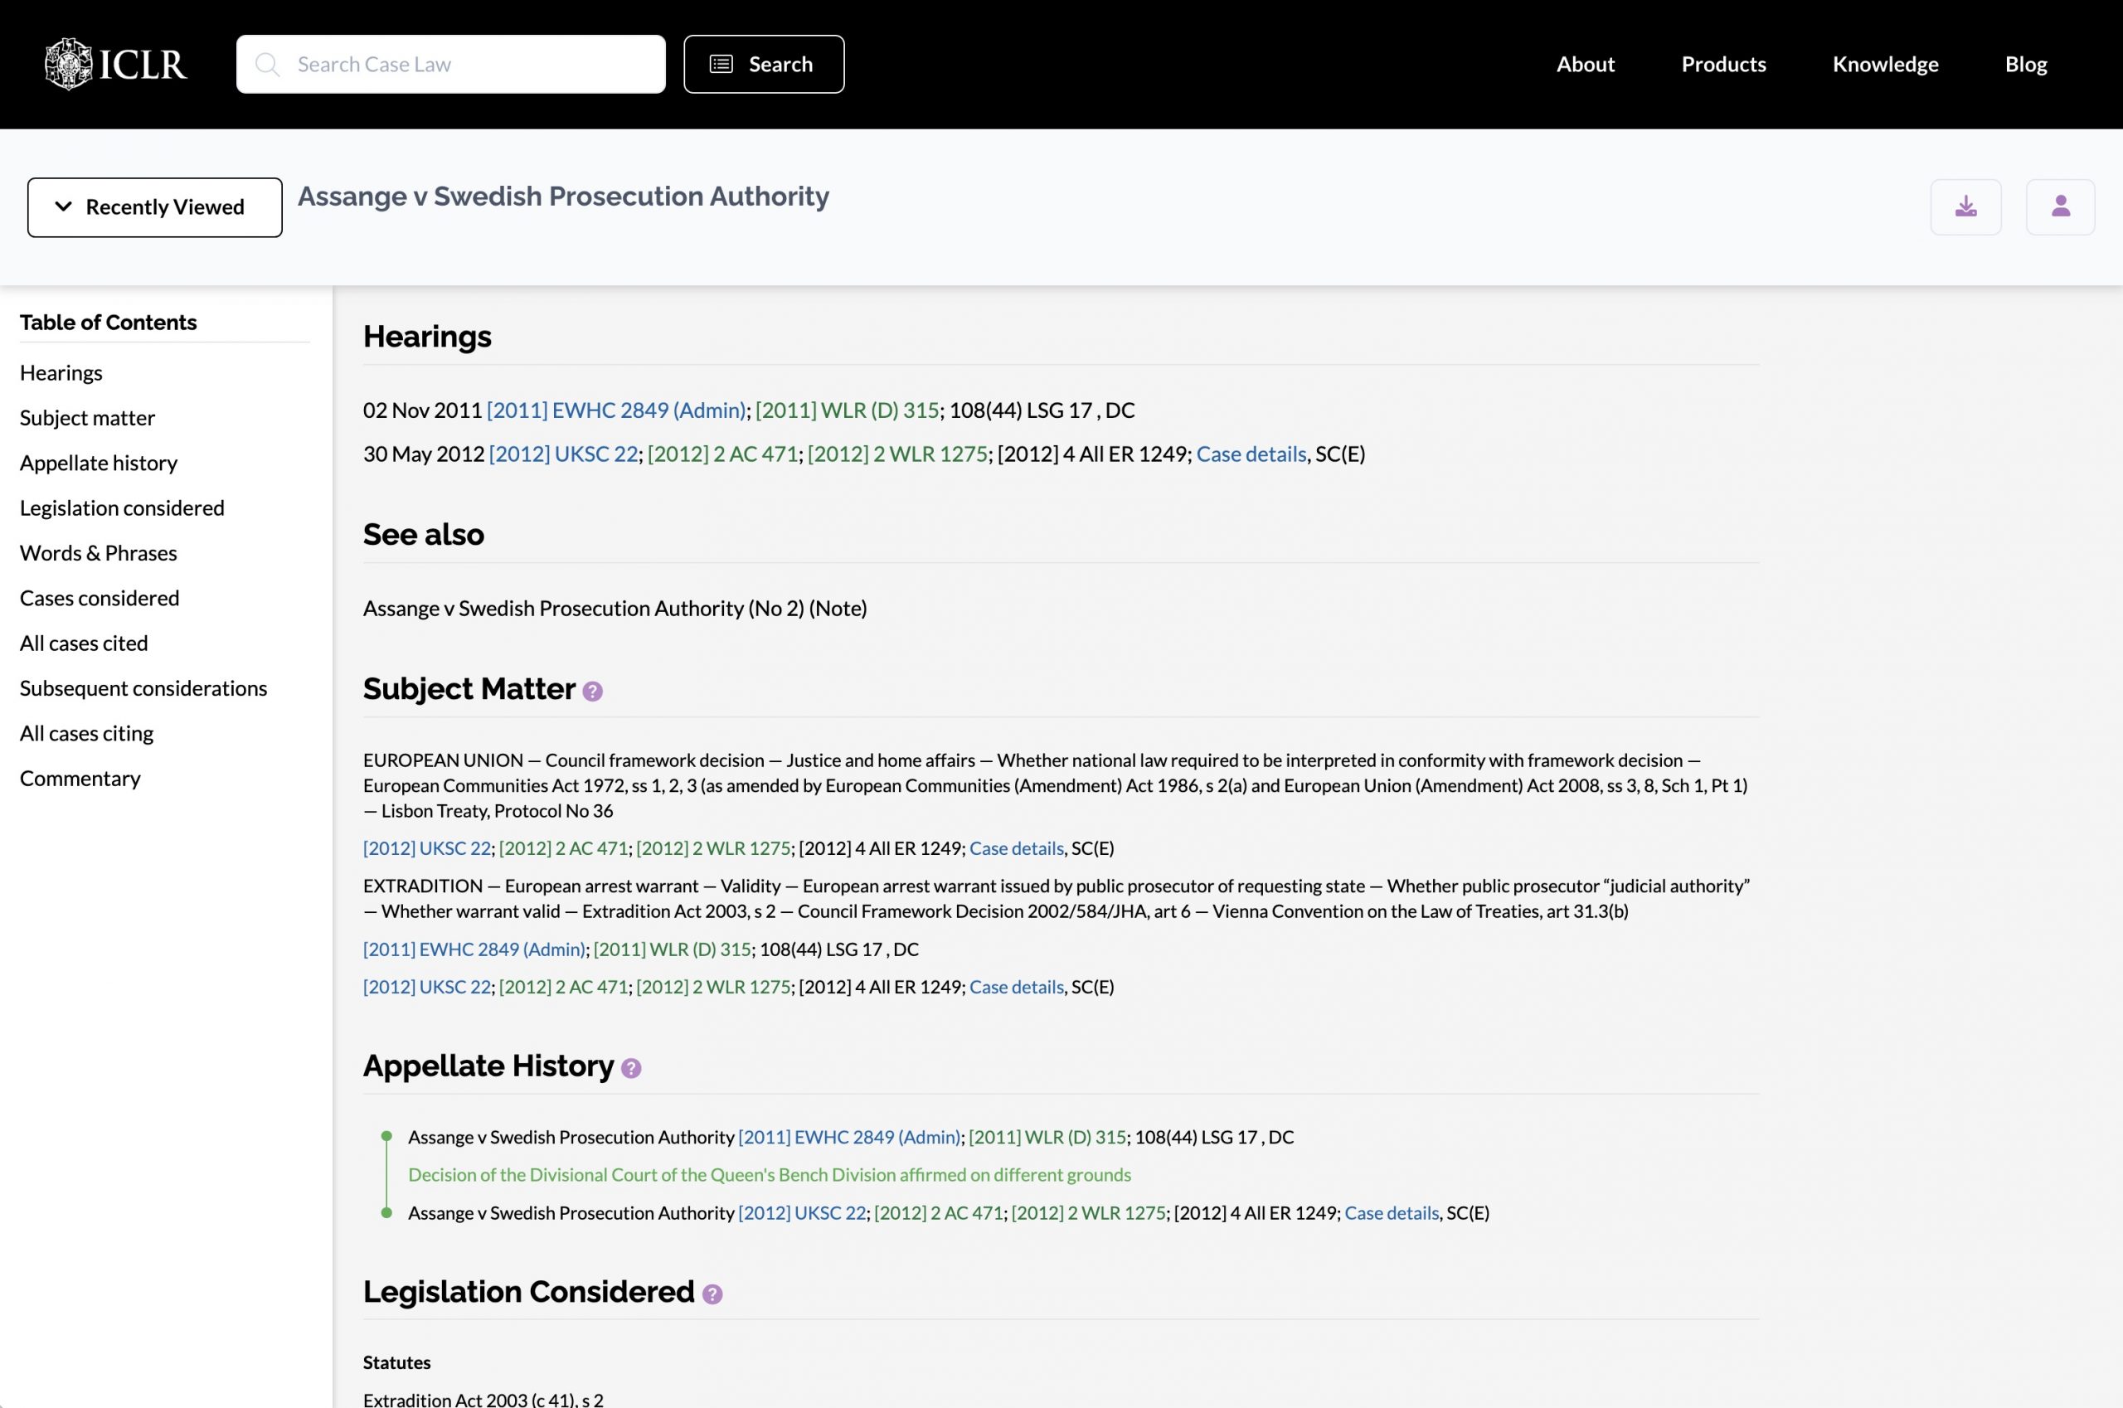Click Subject Matter help question icon
The width and height of the screenshot is (2123, 1408).
click(x=593, y=692)
